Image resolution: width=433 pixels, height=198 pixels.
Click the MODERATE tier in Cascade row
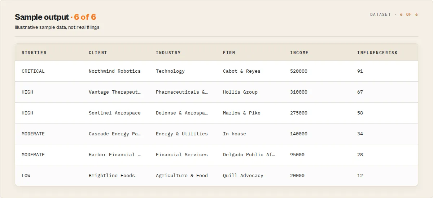click(x=33, y=134)
